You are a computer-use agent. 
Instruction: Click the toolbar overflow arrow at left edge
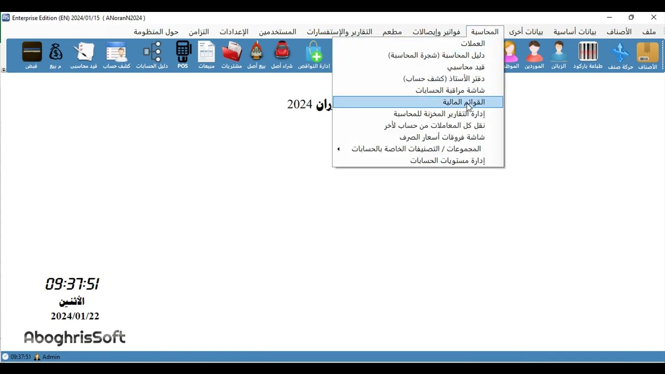tap(4, 70)
